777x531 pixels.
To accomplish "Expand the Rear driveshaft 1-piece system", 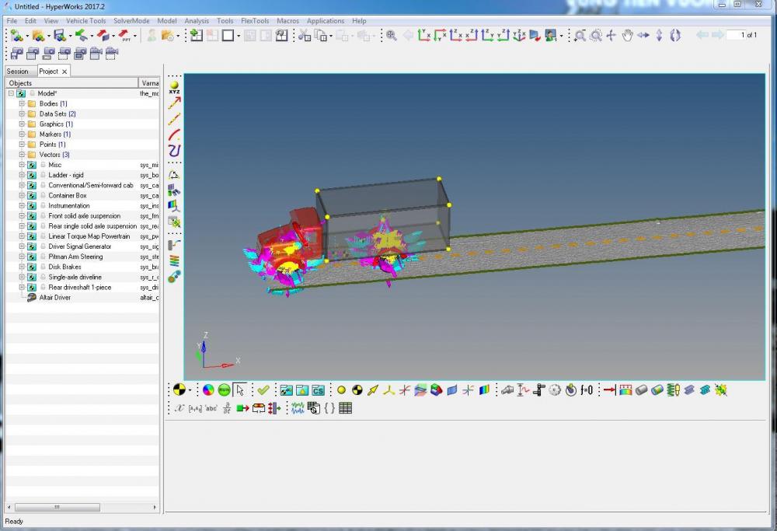I will click(x=22, y=287).
